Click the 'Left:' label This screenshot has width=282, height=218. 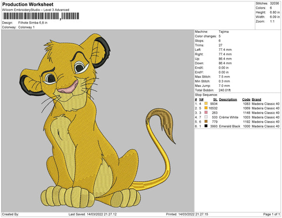coord(198,50)
